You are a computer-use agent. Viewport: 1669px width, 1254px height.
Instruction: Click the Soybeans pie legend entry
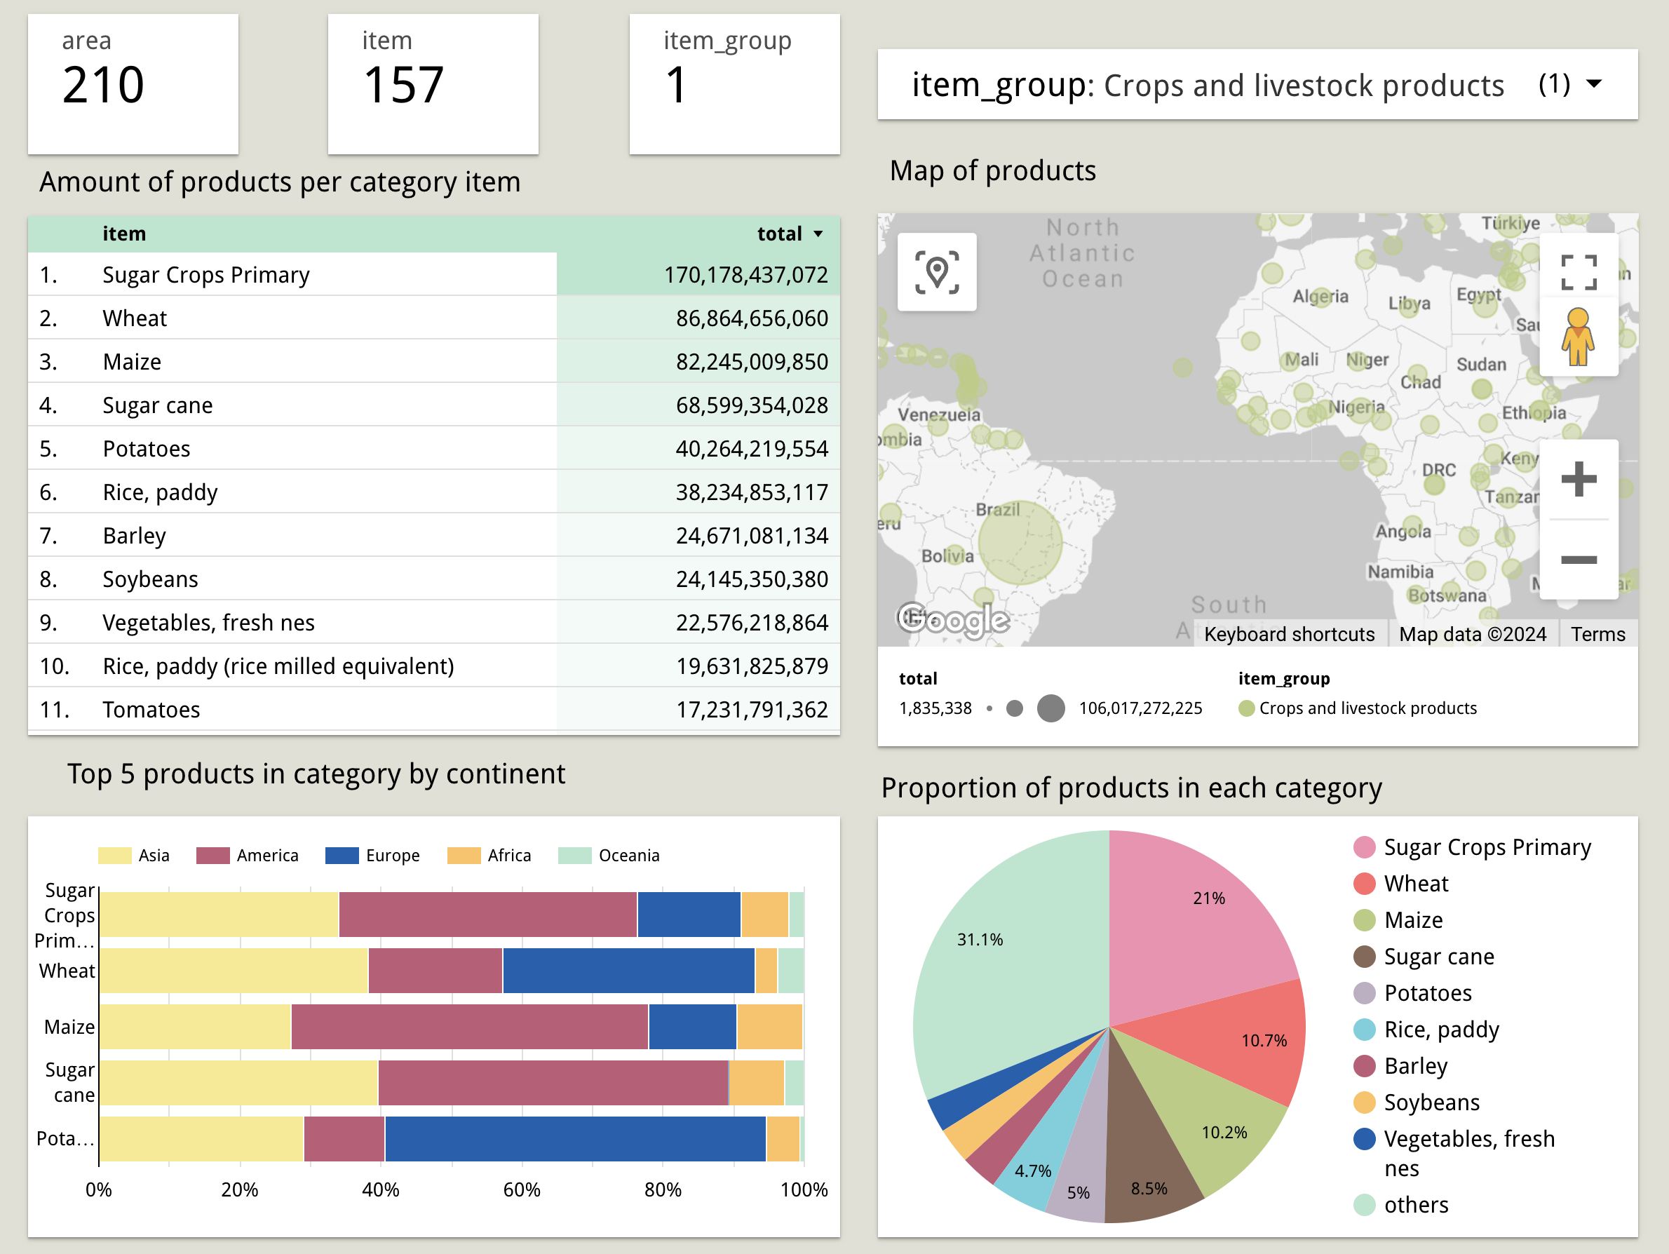1417,1103
